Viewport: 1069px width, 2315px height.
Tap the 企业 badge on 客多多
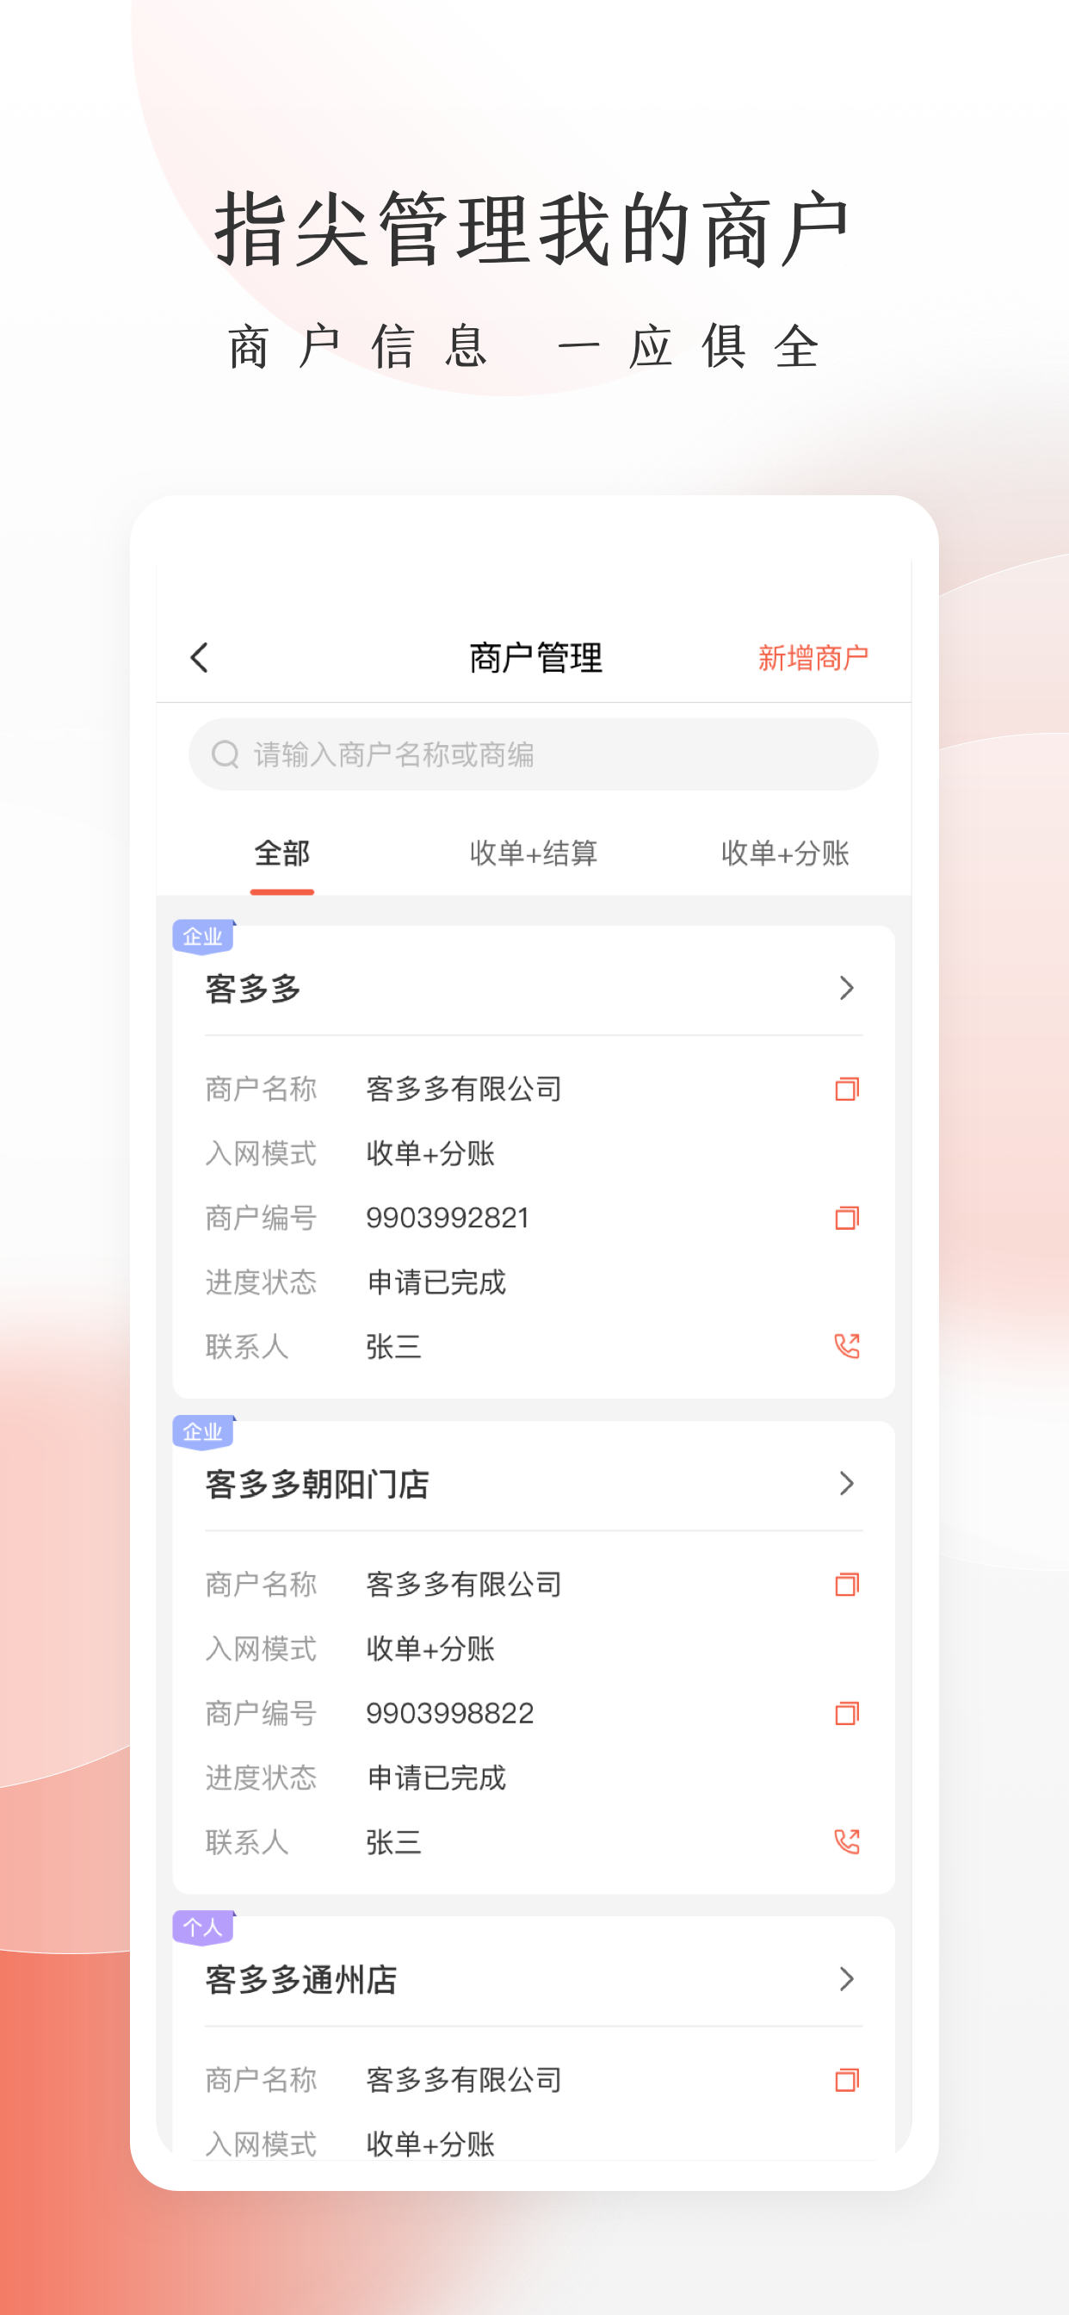point(203,937)
